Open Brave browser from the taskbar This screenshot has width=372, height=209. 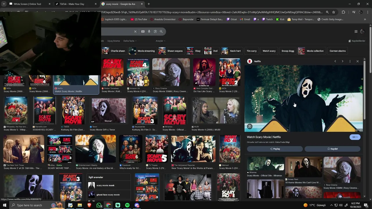89,205
